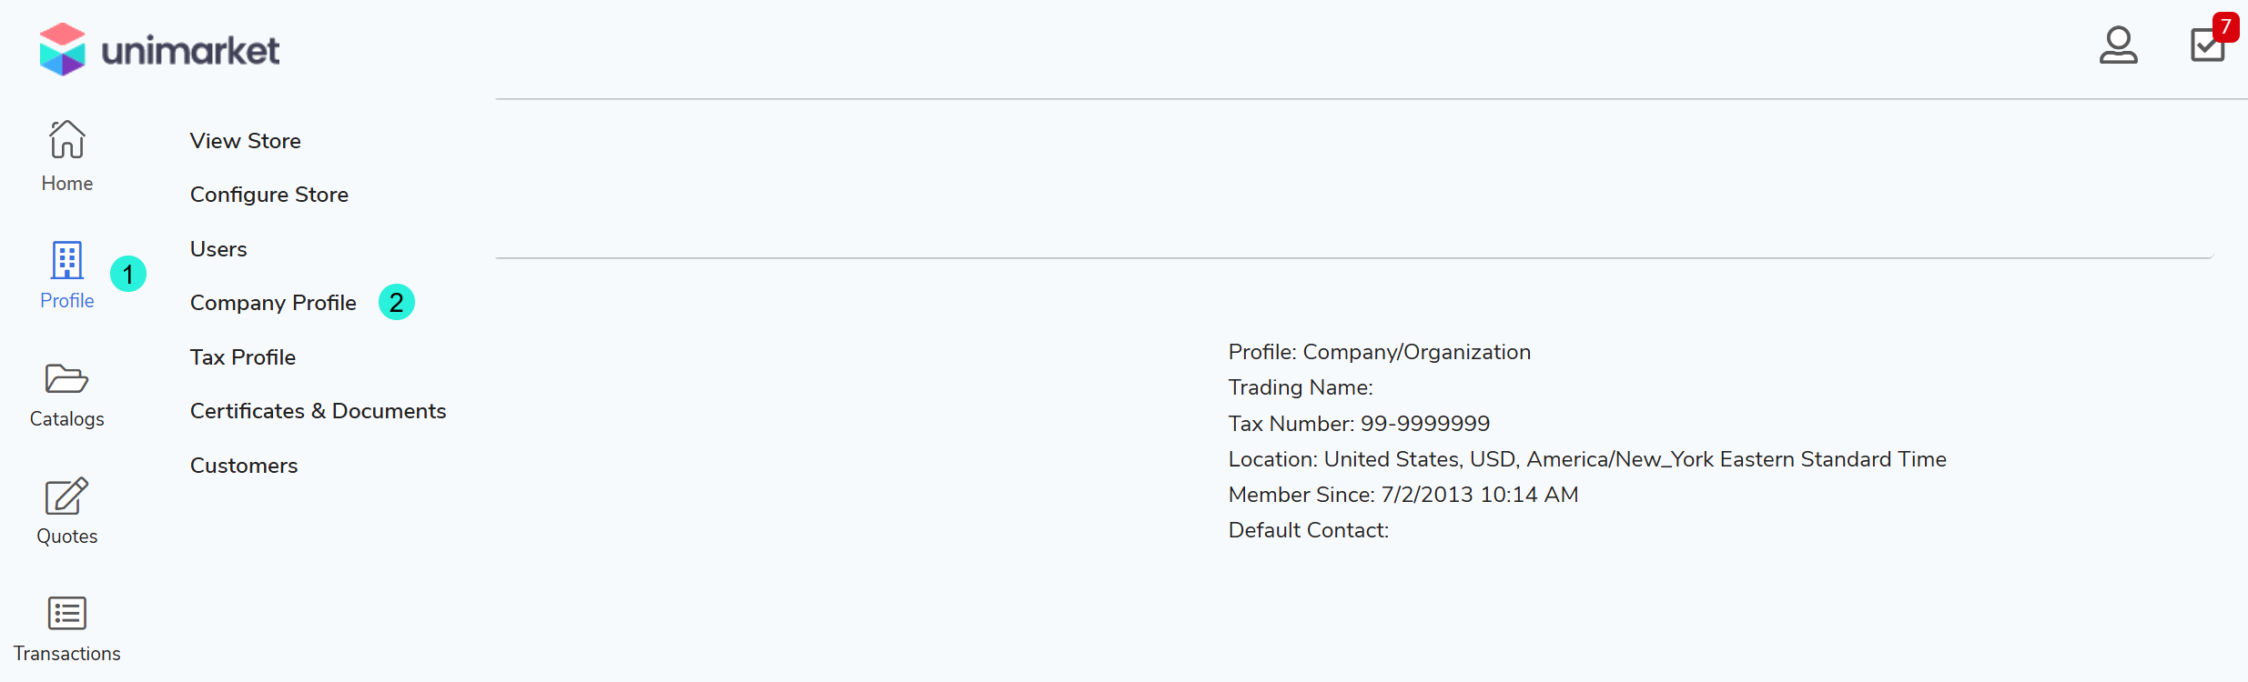Click the red notification badge showing 7
Screen dimensions: 2248x682
click(2225, 26)
